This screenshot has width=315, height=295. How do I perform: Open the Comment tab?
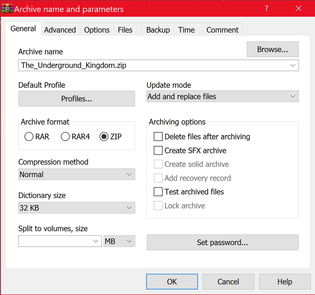click(x=222, y=30)
